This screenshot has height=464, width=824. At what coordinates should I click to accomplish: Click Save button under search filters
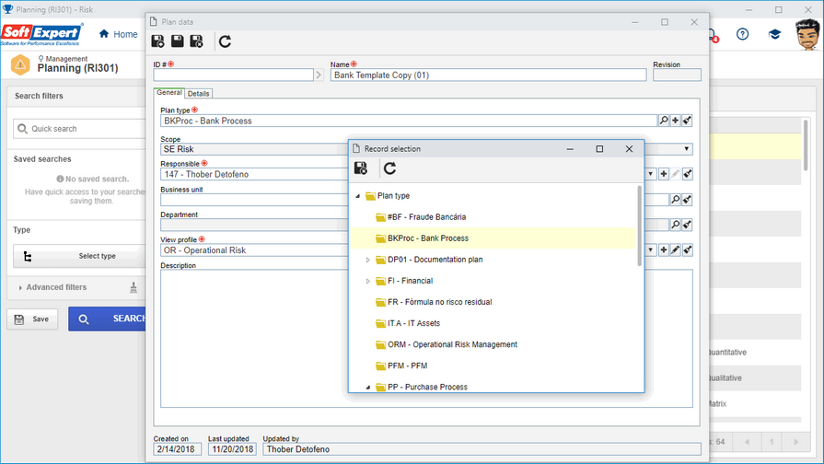coord(32,319)
